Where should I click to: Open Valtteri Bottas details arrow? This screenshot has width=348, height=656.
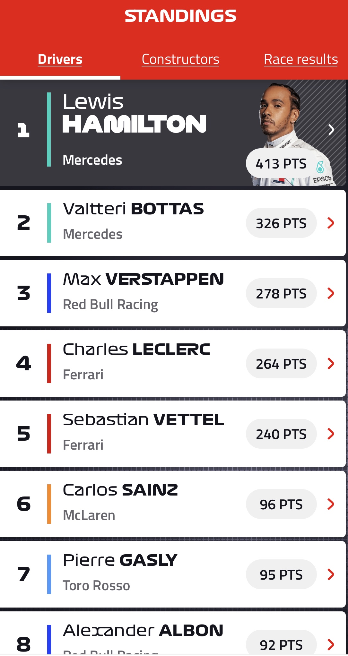click(x=331, y=223)
